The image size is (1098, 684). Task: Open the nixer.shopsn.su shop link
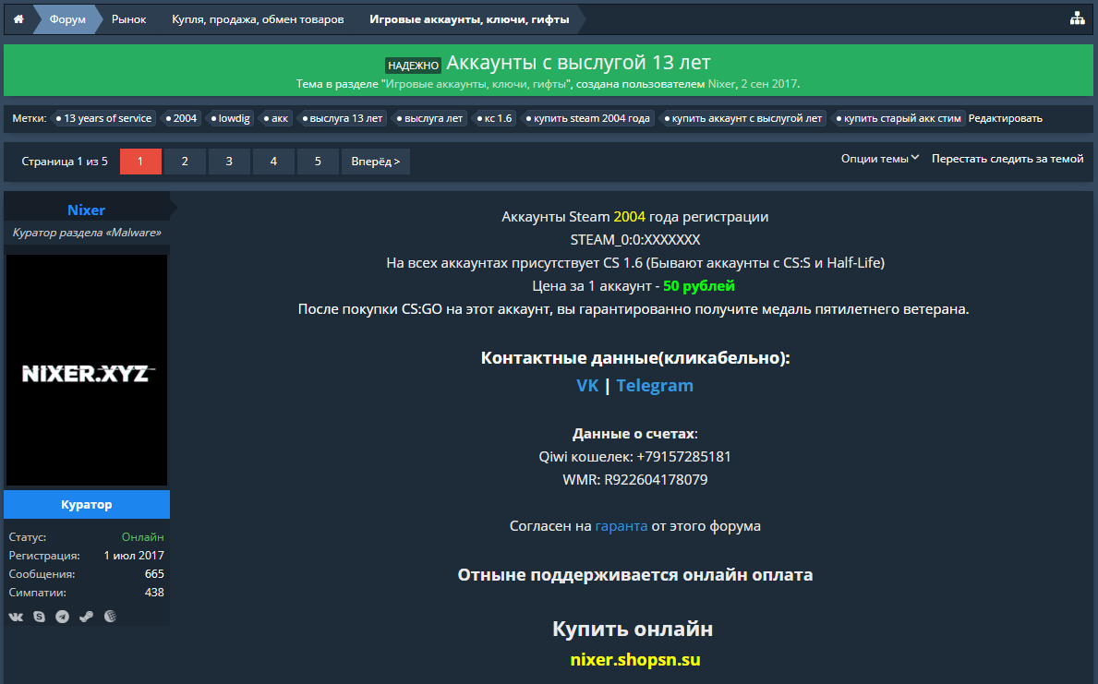[633, 660]
